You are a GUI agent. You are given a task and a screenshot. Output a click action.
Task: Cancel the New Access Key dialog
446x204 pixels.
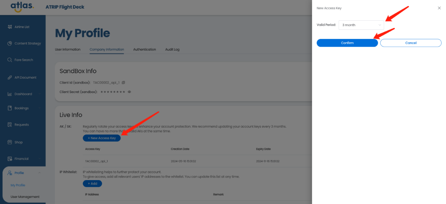tap(410, 43)
